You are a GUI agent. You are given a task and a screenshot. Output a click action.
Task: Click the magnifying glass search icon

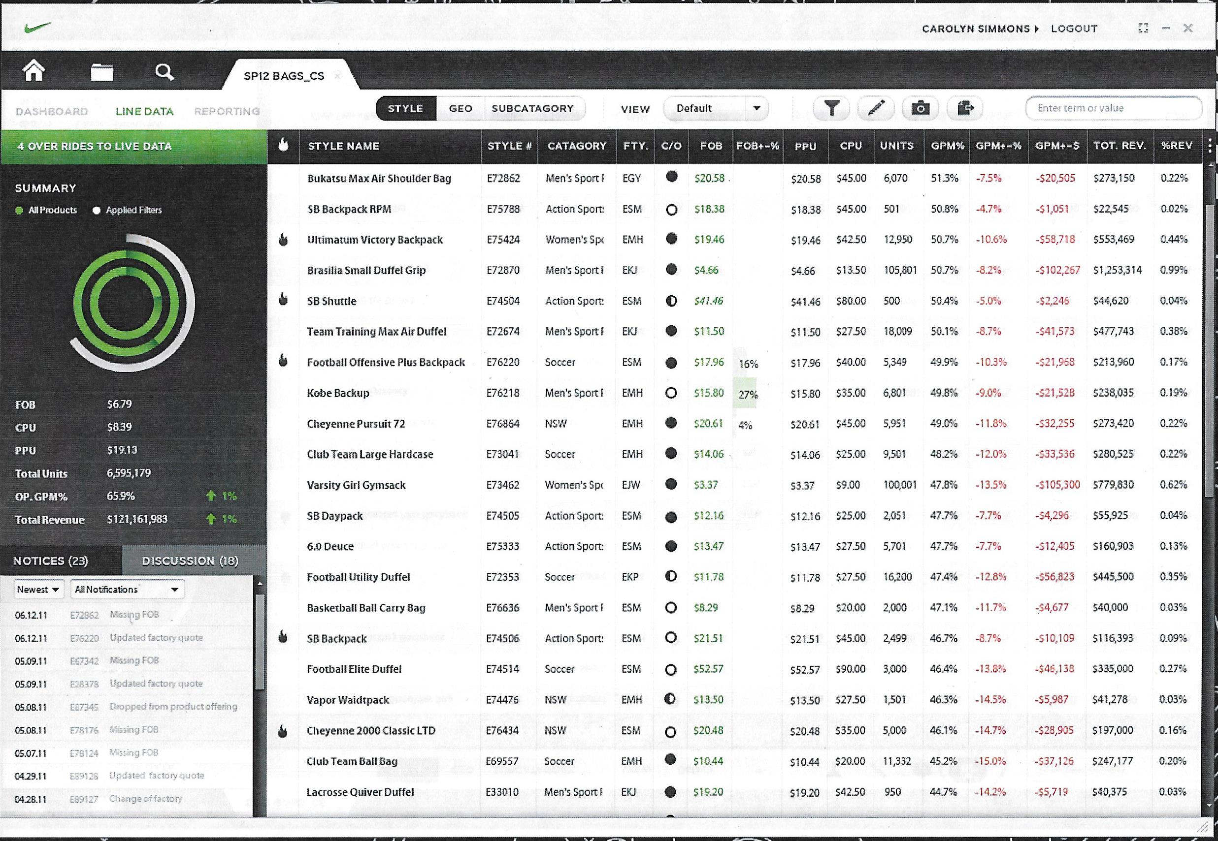coord(165,72)
